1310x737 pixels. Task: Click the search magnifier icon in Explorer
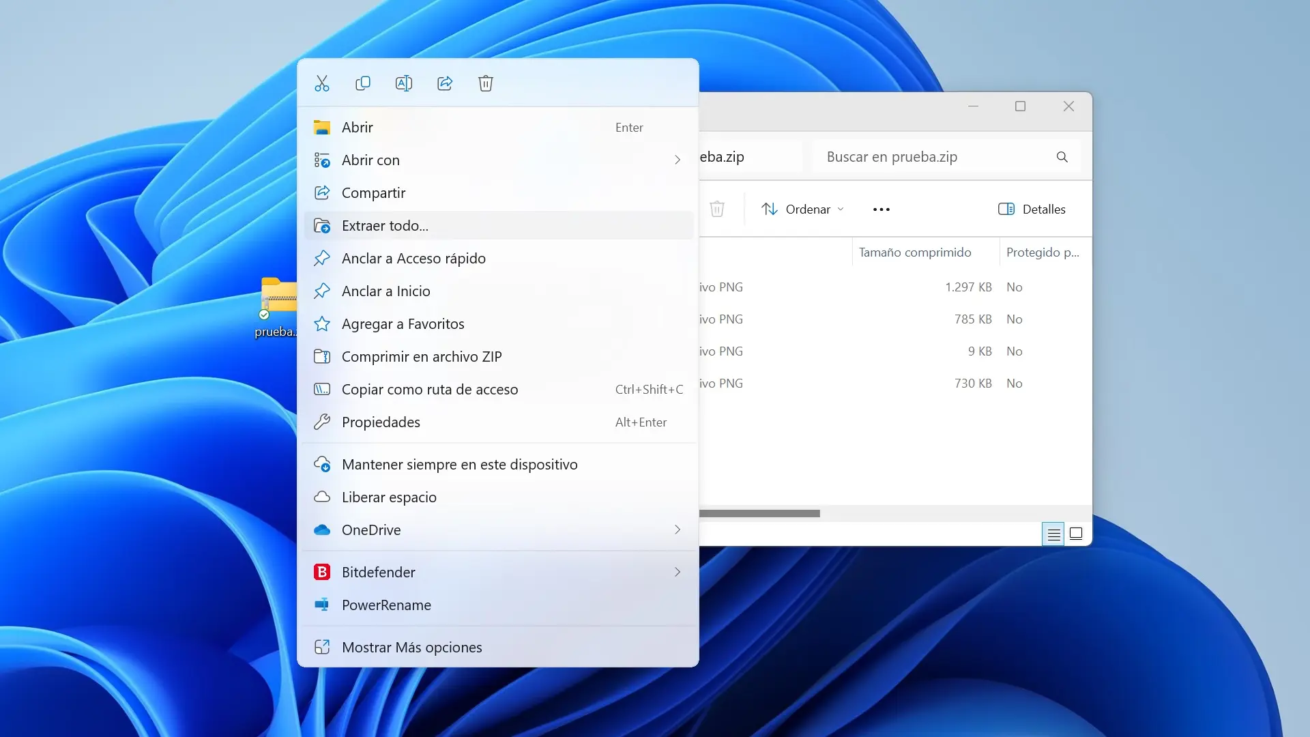1062,157
